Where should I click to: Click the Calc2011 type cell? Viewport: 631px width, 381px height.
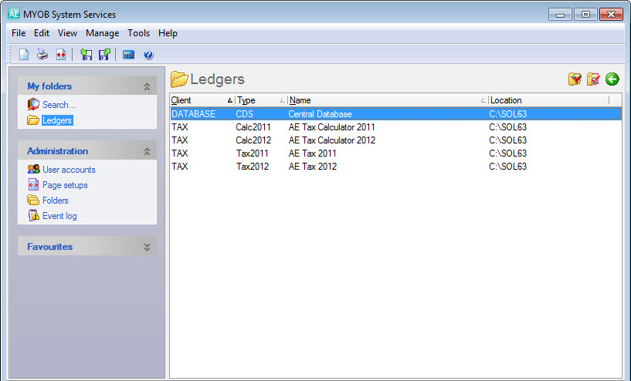click(253, 127)
